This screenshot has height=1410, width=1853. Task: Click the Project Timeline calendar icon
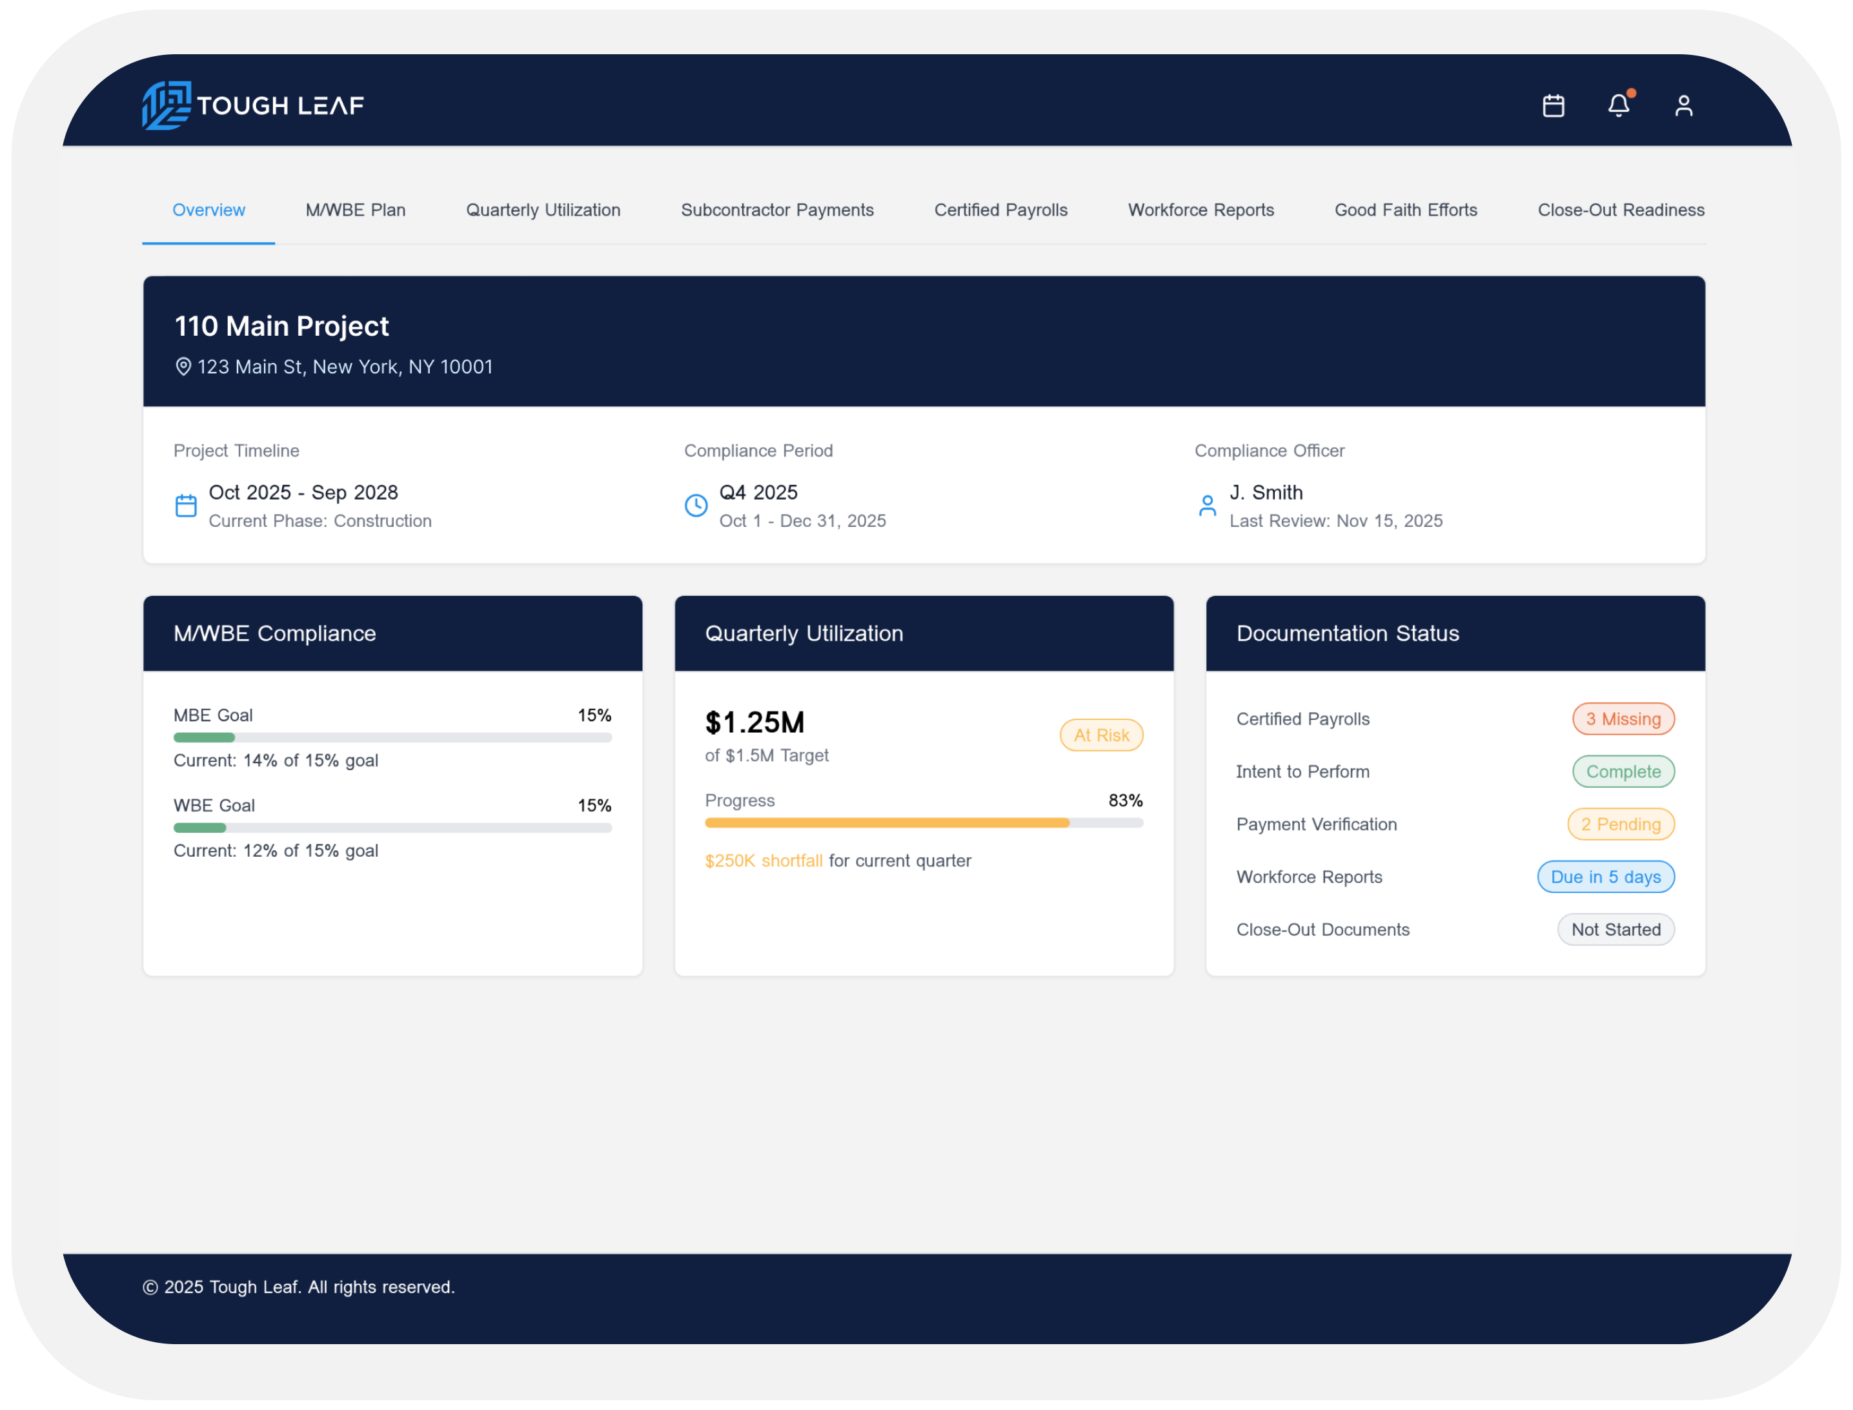(x=185, y=506)
